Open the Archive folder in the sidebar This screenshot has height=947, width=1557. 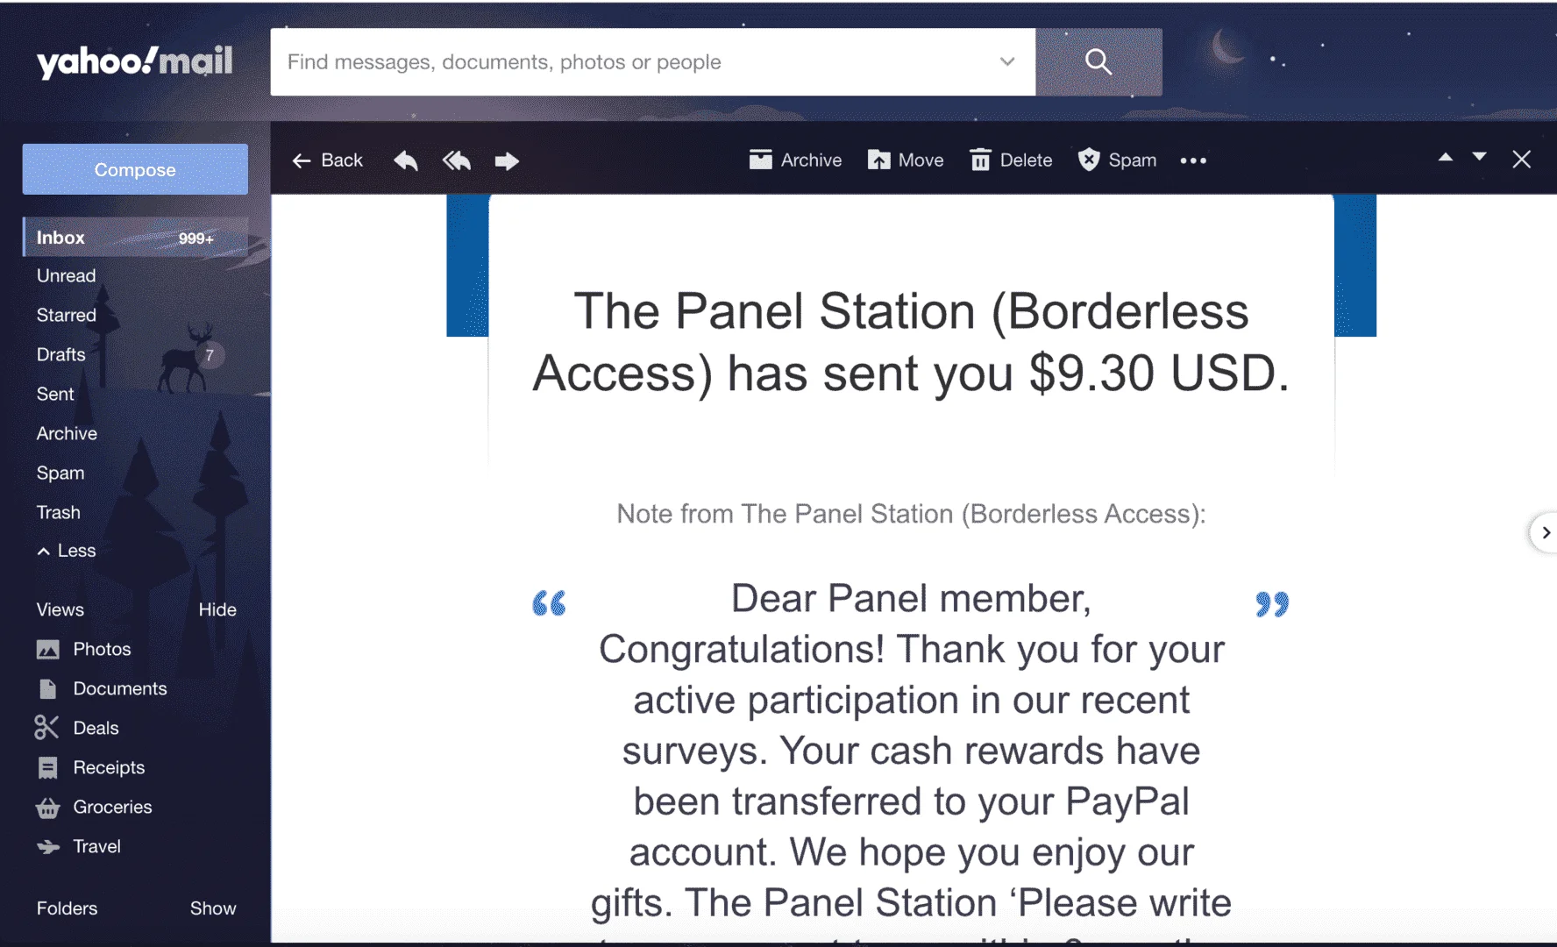(x=67, y=434)
